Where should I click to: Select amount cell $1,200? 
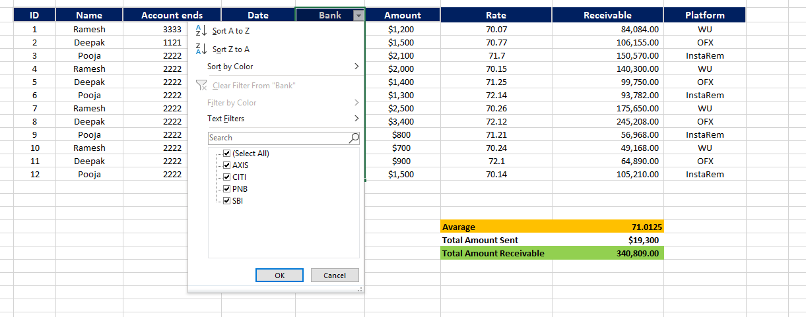click(403, 29)
